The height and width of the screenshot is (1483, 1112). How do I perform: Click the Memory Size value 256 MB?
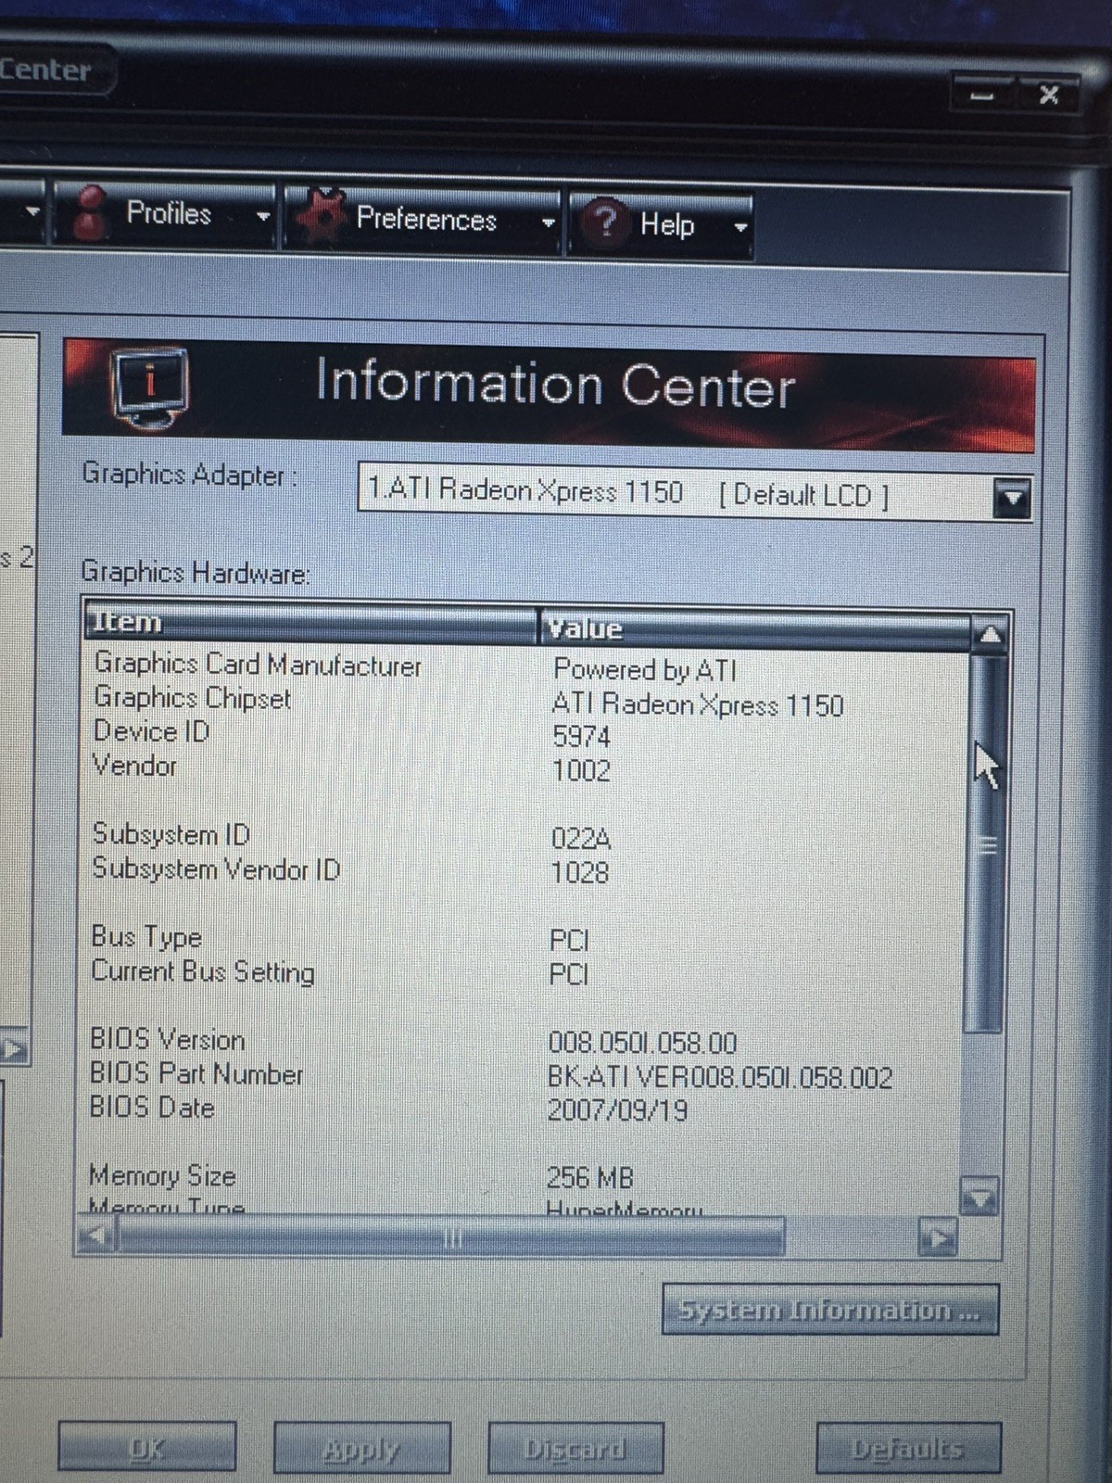point(590,1178)
